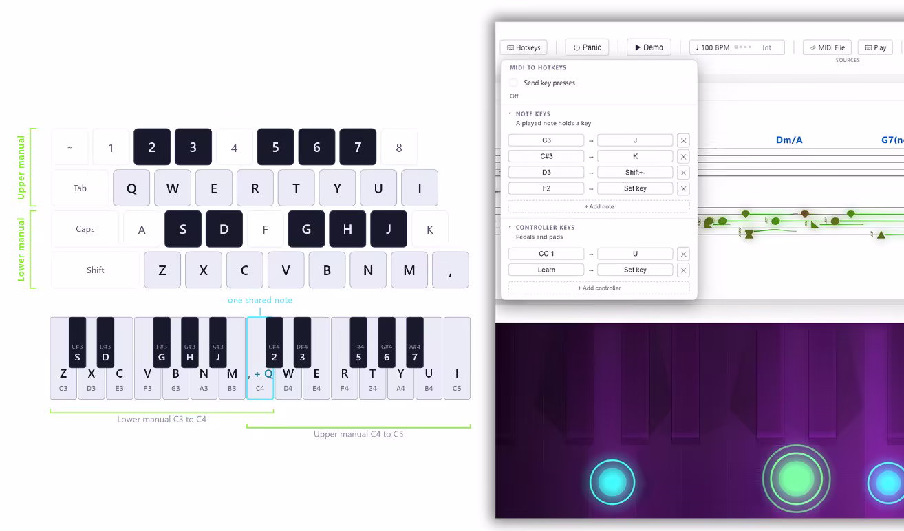The image size is (904, 531).
Task: Add a new note mapping
Action: pos(599,206)
